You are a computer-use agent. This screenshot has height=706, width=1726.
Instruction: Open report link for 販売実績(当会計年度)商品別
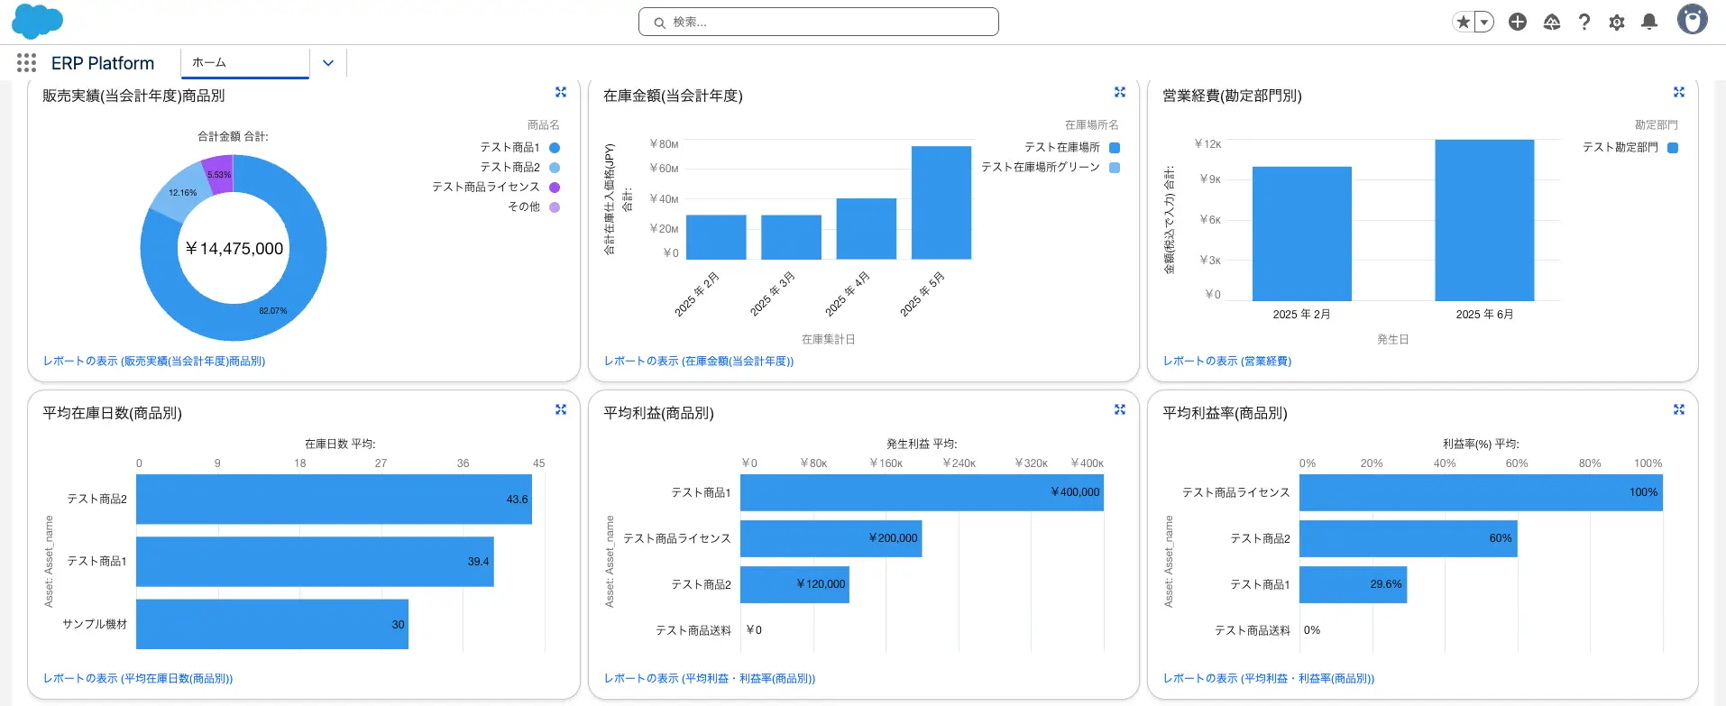(154, 361)
